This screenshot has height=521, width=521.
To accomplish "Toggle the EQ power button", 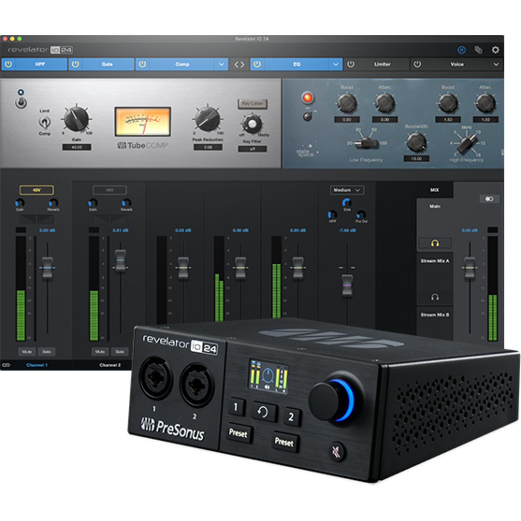I will (257, 64).
